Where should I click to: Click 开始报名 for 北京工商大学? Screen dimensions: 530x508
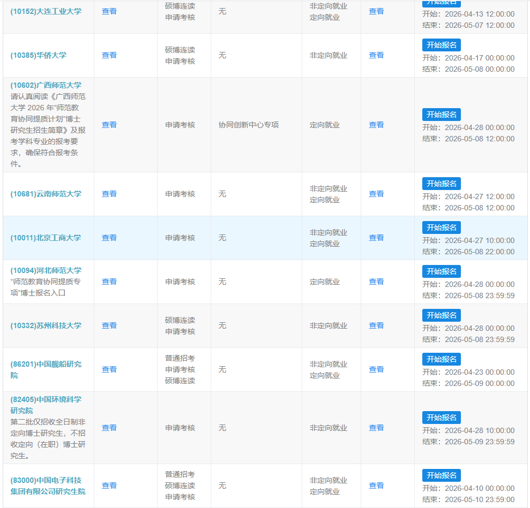pos(442,228)
